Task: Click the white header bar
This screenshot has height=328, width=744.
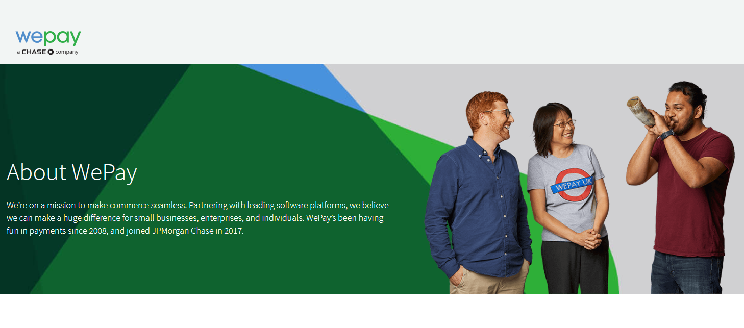Action: [357, 31]
